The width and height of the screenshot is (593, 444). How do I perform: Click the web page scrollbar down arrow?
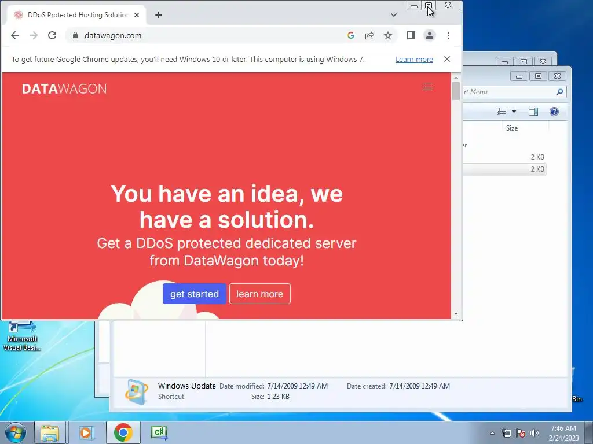[x=456, y=314]
